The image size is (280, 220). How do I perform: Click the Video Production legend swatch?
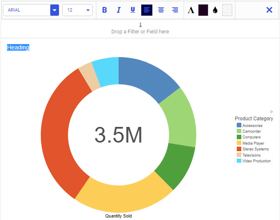(239, 161)
